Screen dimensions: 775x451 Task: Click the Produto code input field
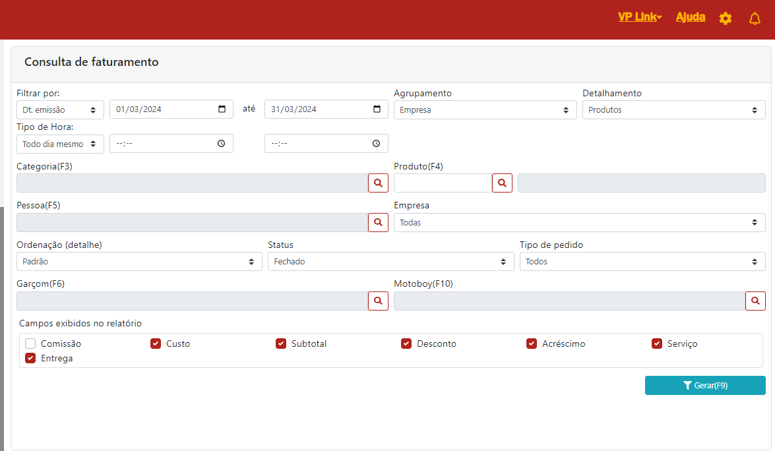tap(443, 183)
